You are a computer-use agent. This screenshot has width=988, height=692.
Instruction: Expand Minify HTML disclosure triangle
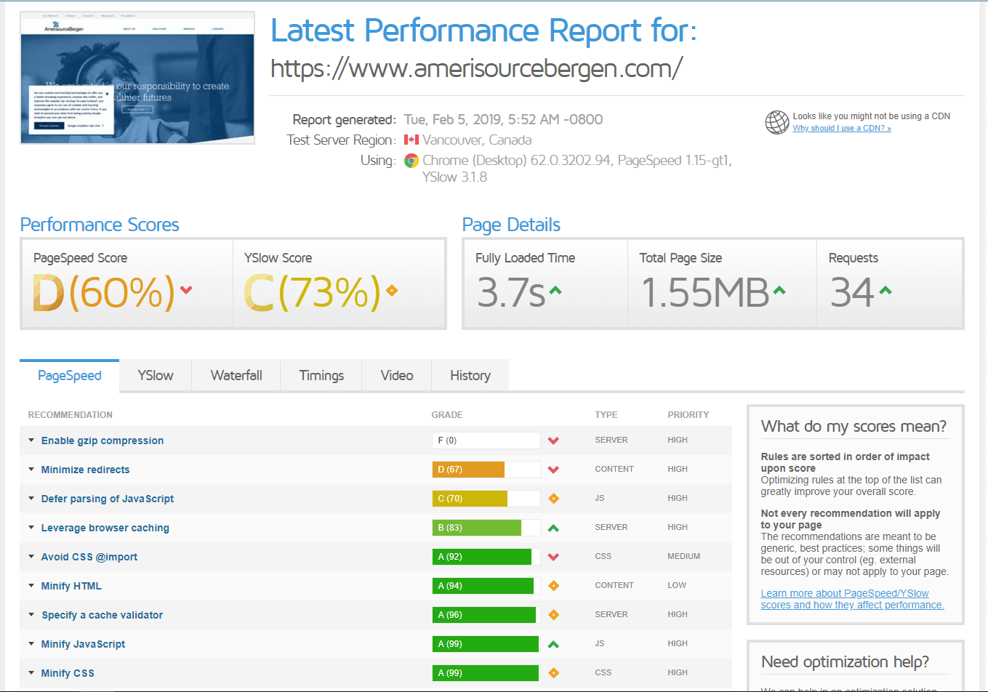tap(31, 585)
